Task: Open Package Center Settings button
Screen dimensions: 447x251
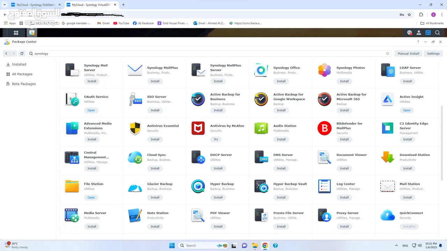Action: (433, 53)
